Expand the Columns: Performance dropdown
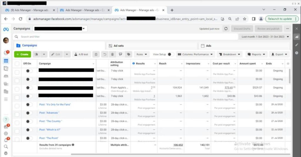The width and height of the screenshot is (301, 157). [x=195, y=54]
